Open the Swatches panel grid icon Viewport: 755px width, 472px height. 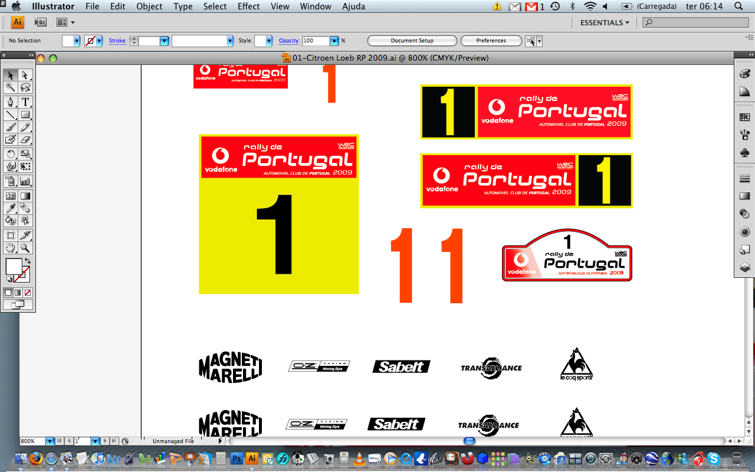[x=744, y=117]
